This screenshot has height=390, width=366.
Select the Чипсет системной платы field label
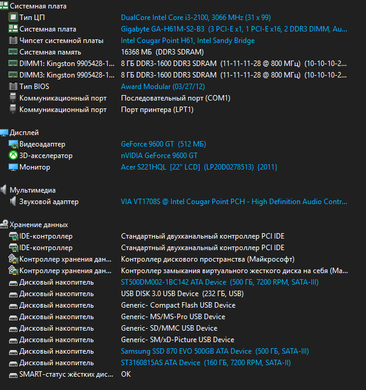tap(61, 41)
